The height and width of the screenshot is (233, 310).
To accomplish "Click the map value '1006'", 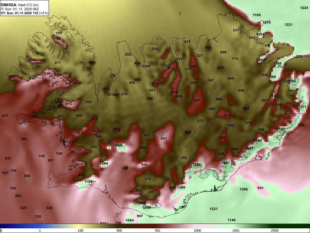I will tap(137, 194).
